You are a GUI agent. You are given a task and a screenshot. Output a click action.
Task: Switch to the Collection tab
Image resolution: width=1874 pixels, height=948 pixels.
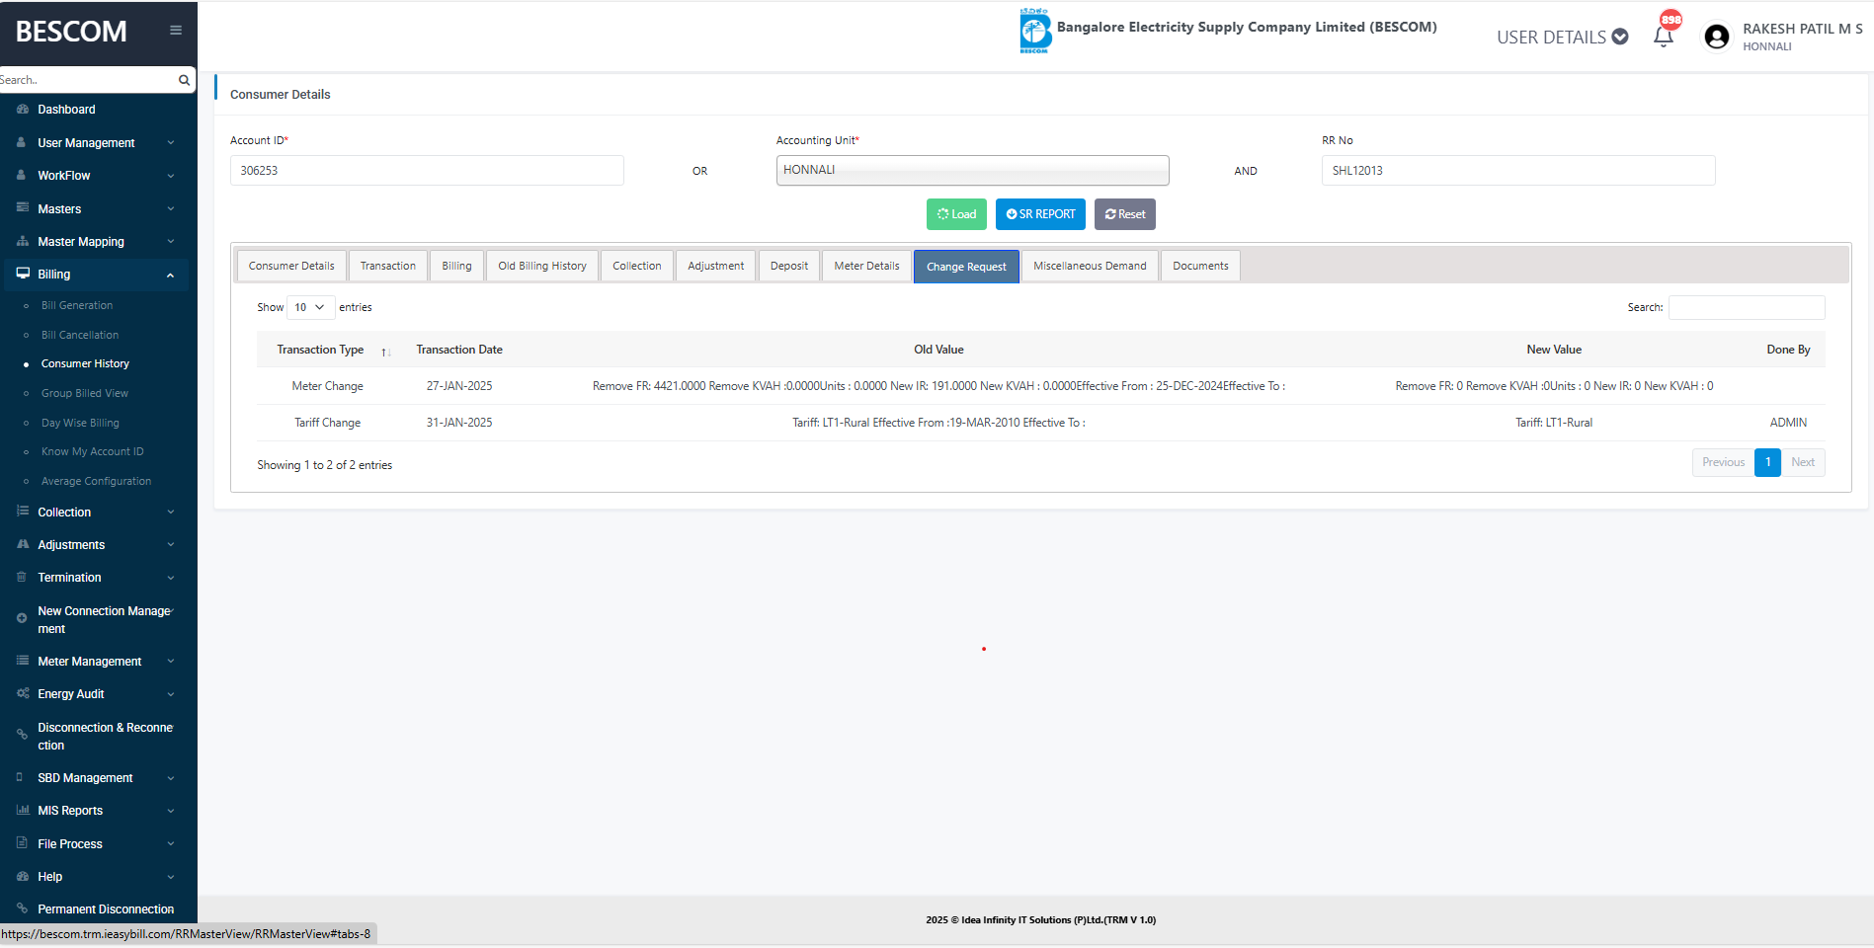point(636,266)
